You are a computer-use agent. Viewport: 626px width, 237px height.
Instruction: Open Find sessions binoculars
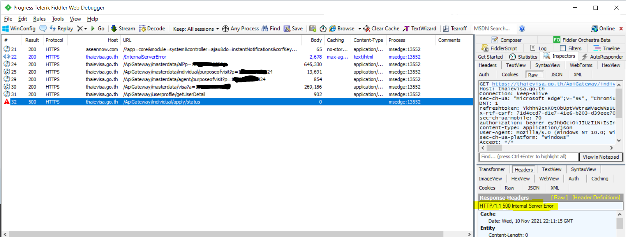(271, 29)
